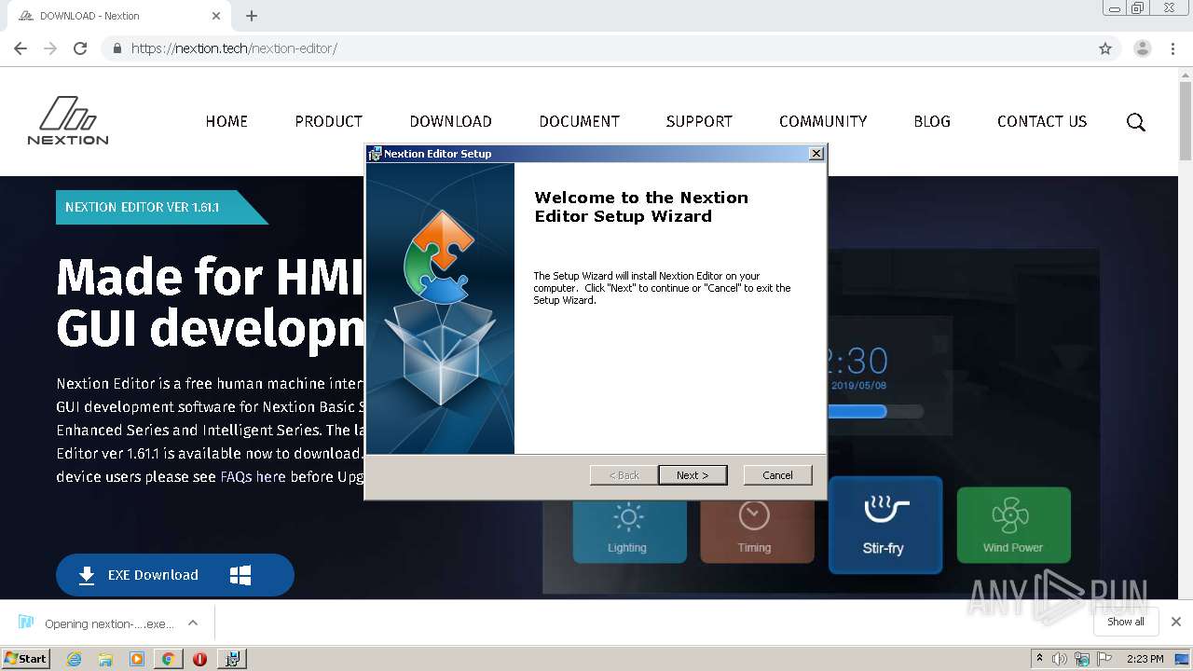Open the Chrome profile avatar
1193x671 pixels.
point(1142,48)
